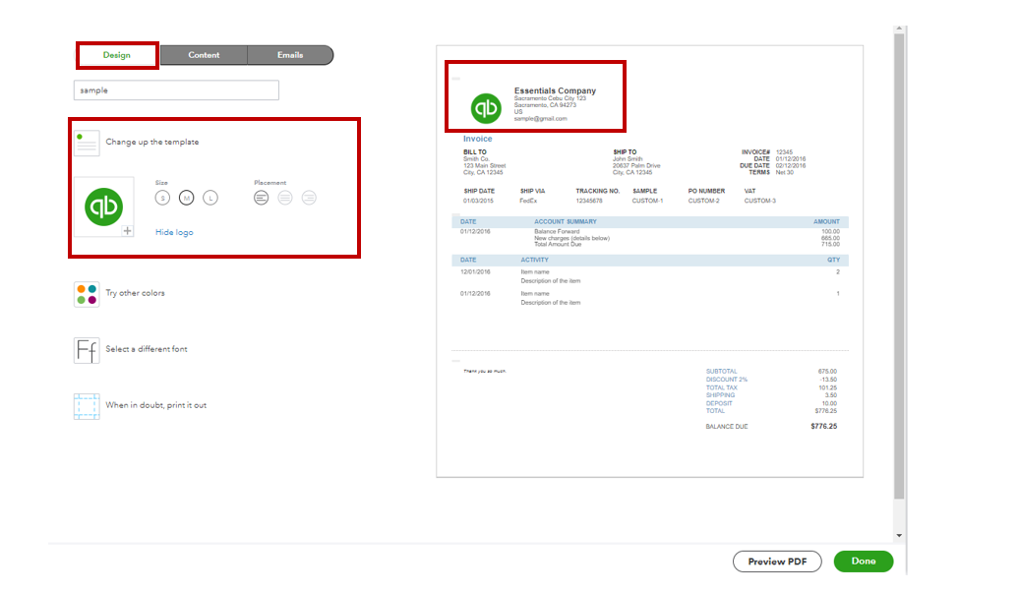
Task: Select the left logo placement option
Action: coord(261,197)
